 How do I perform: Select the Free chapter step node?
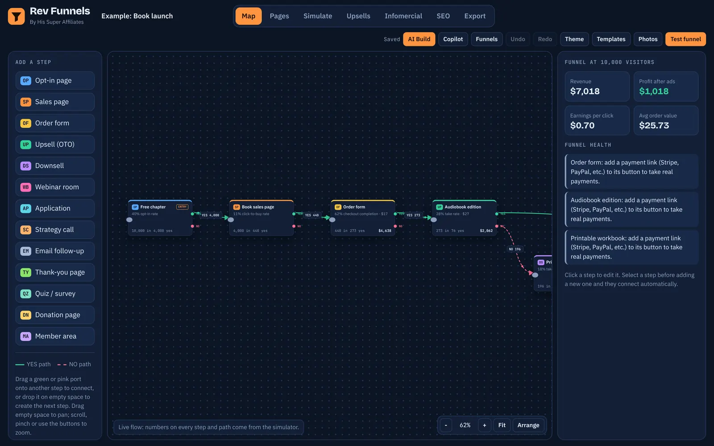[160, 218]
